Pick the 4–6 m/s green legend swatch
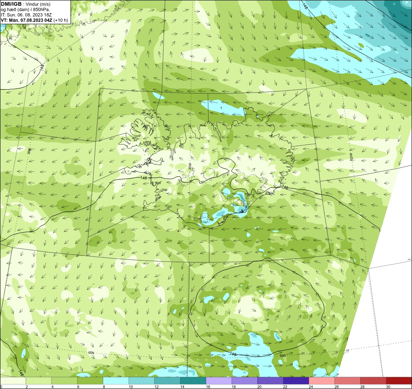Image resolution: width=412 pixels, height=389 pixels. click(65, 381)
